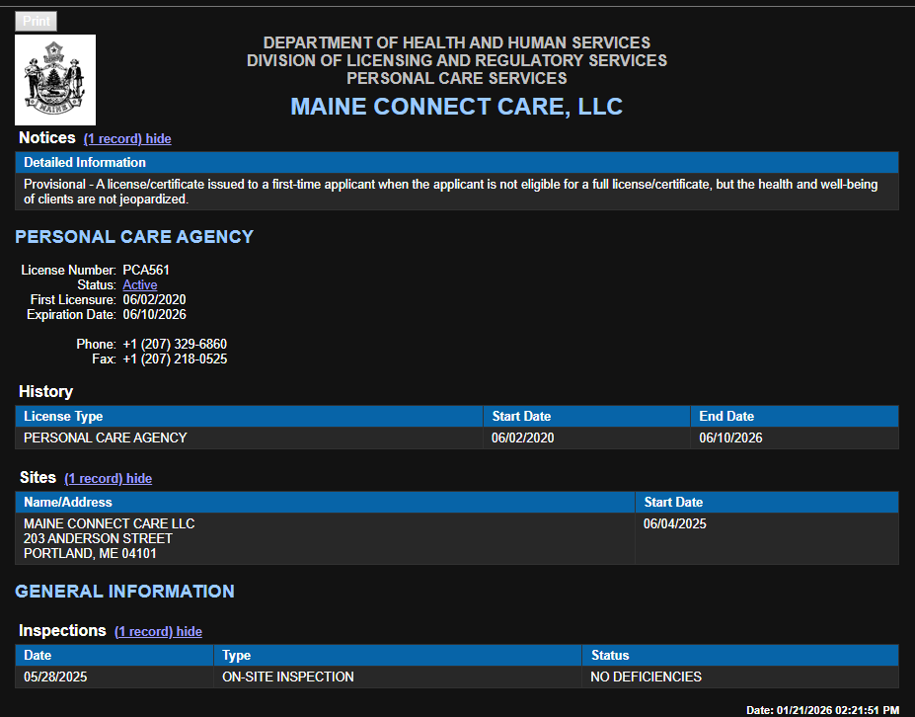Click the phone number +1 (207) 329-6860
The width and height of the screenshot is (915, 717).
(x=175, y=344)
